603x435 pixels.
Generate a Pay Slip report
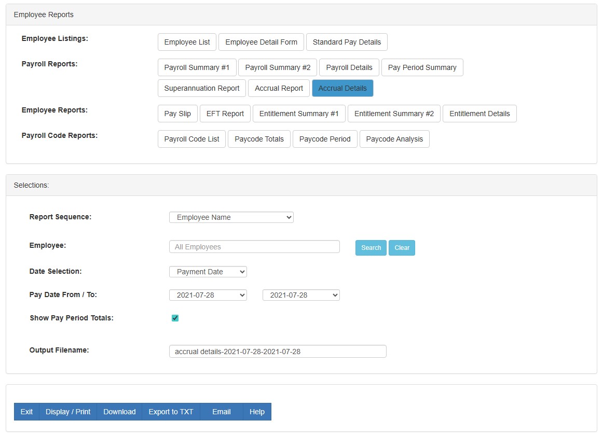point(177,114)
